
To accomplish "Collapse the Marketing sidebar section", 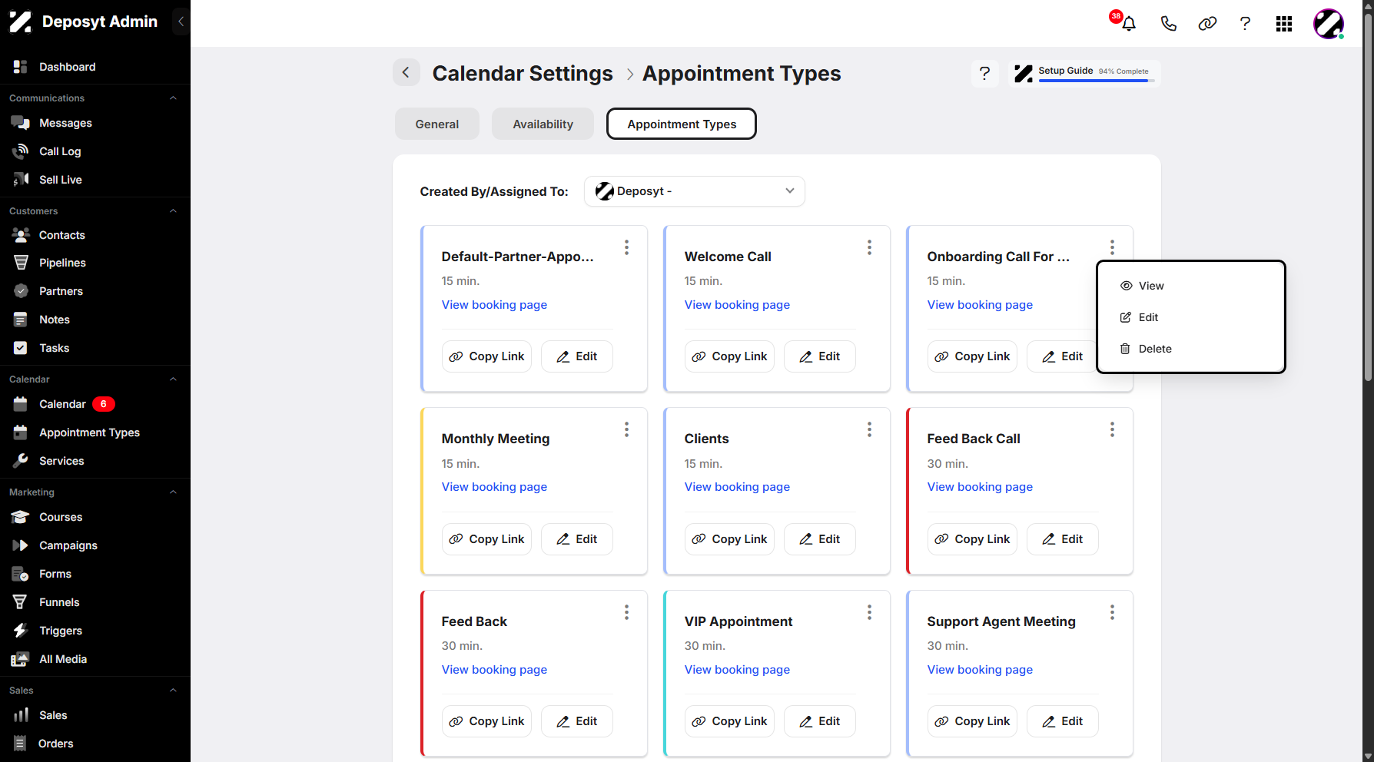I will click(173, 492).
